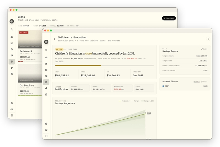This screenshot has height=147, width=220.
Task: Toggle the sidebar panel icon in the Goals window
Action: (x=12, y=115)
